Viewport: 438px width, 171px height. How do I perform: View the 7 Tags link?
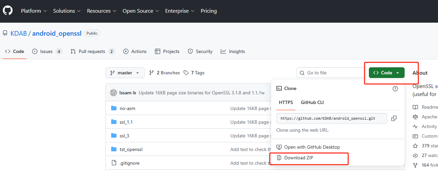point(194,73)
